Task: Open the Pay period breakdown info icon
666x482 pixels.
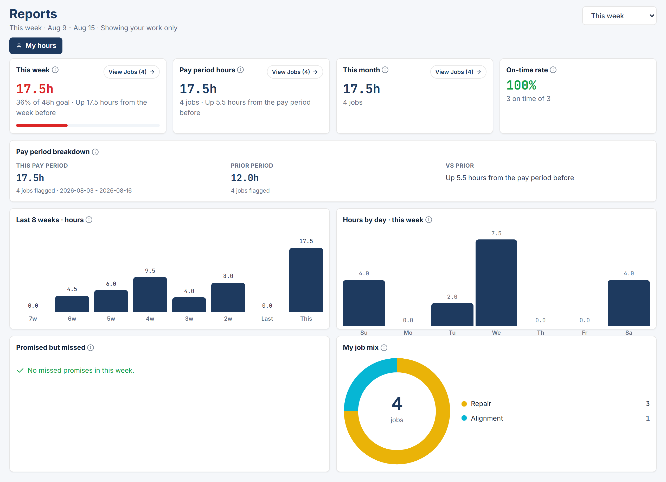Action: tap(95, 152)
